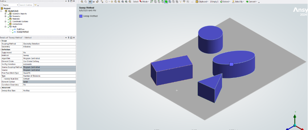This screenshot has height=130, width=308.
Task: Select the Geometry tree item
Action: coord(16,16)
